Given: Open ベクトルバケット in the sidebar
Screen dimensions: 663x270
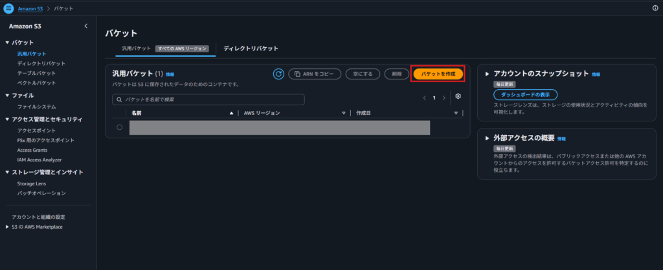Looking at the screenshot, I should (x=36, y=83).
